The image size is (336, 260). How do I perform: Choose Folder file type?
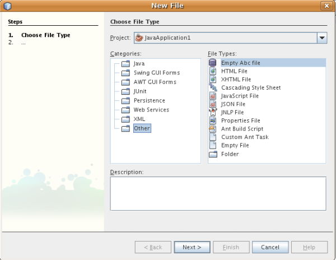(x=230, y=154)
